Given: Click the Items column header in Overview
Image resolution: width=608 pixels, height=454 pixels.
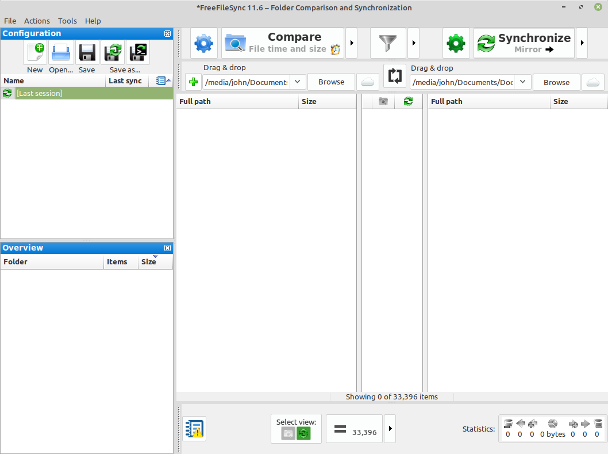Looking at the screenshot, I should click(121, 261).
